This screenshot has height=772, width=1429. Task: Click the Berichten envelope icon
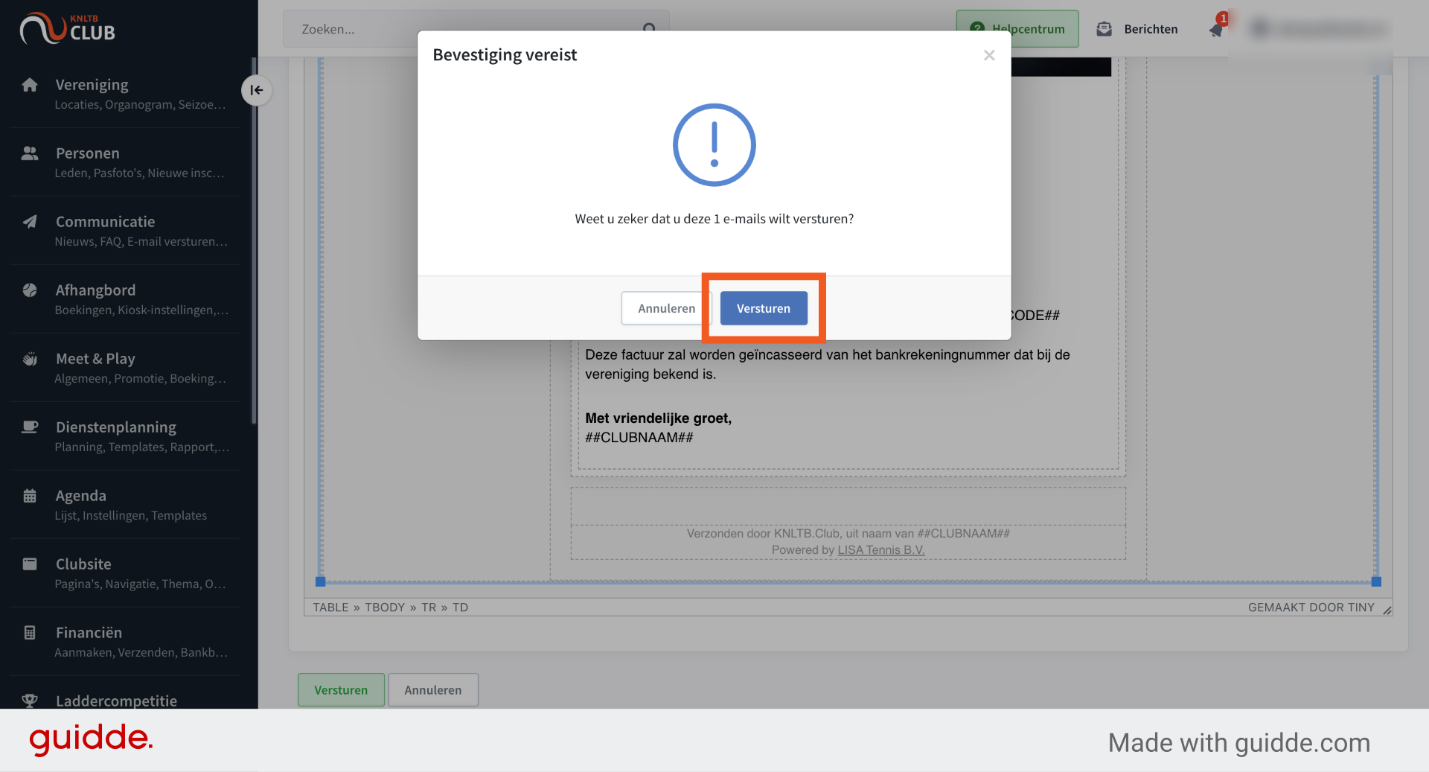[x=1104, y=29]
